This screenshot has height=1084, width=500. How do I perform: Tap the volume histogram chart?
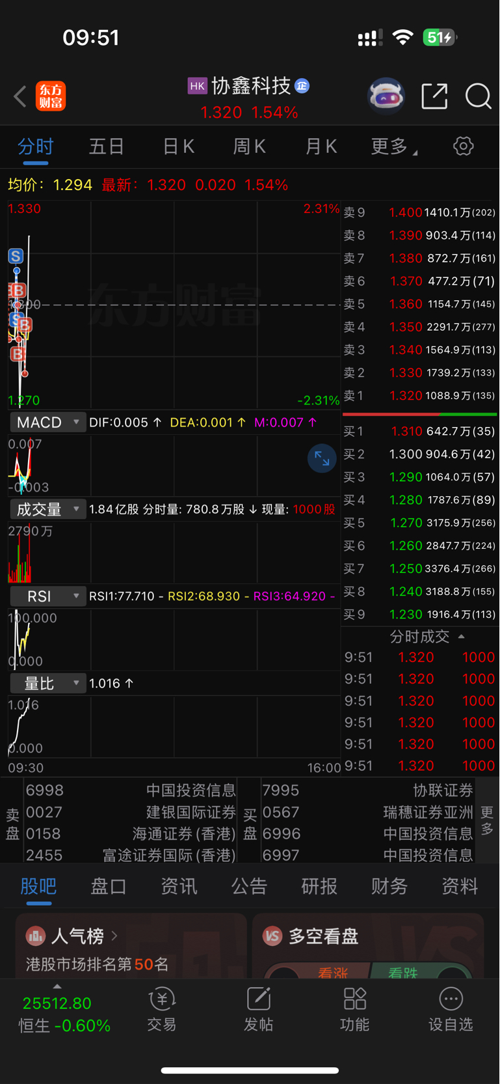tap(174, 553)
